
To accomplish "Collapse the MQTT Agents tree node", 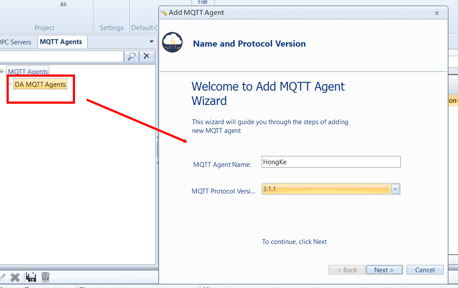I will point(2,71).
